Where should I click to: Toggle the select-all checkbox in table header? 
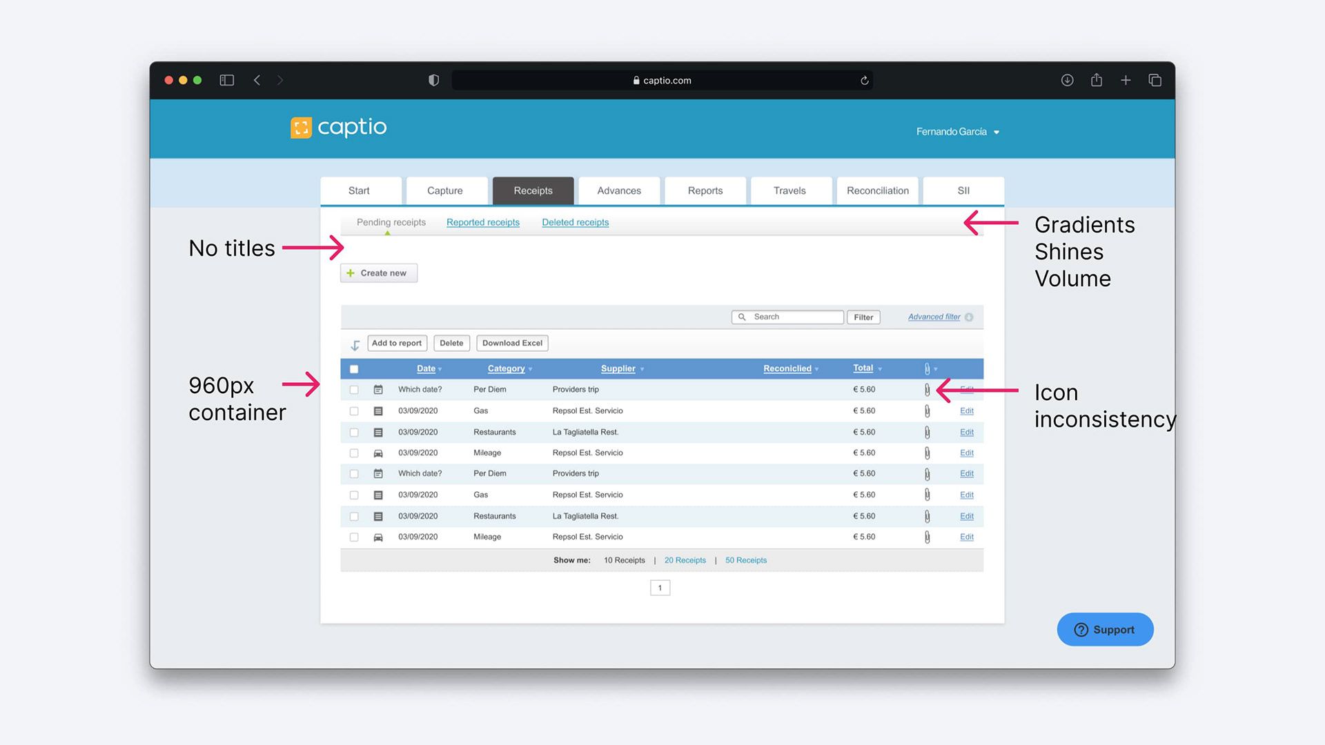pyautogui.click(x=354, y=369)
